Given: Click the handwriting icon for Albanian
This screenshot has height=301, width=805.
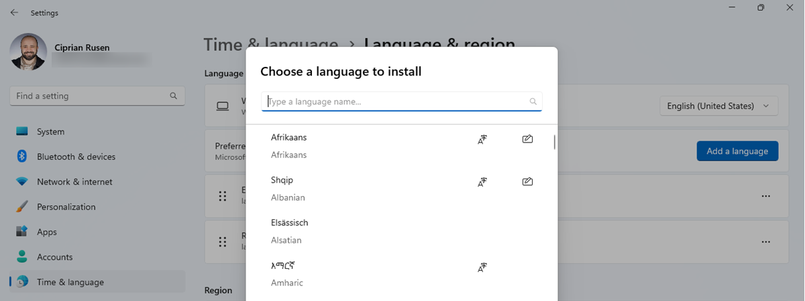Looking at the screenshot, I should tap(527, 181).
